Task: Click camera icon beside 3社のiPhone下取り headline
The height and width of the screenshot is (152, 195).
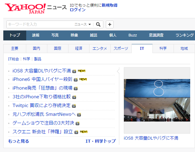Action: pyautogui.click(x=74, y=97)
